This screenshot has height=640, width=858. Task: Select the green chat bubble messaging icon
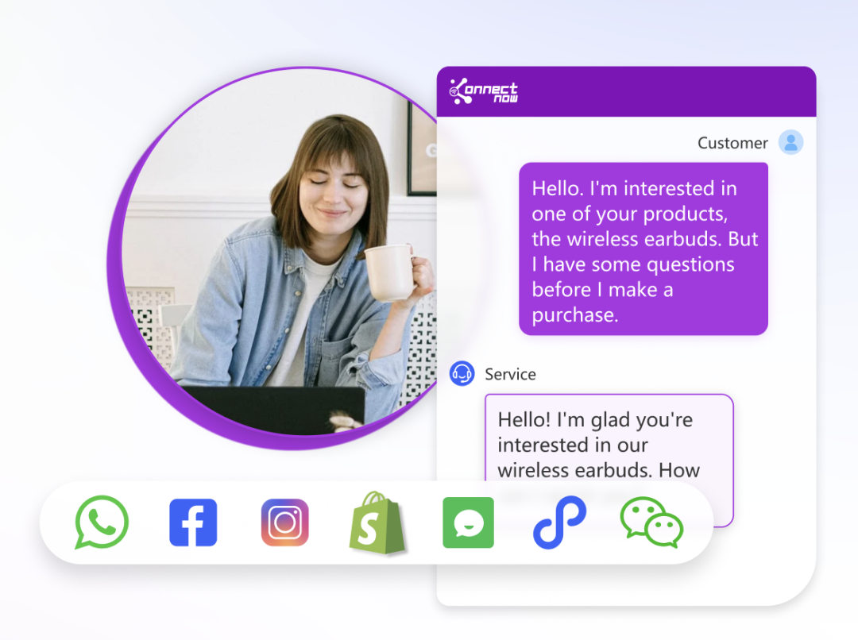469,522
